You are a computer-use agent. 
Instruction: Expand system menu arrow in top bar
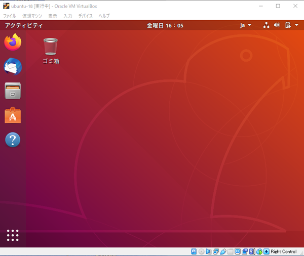pyautogui.click(x=296, y=25)
